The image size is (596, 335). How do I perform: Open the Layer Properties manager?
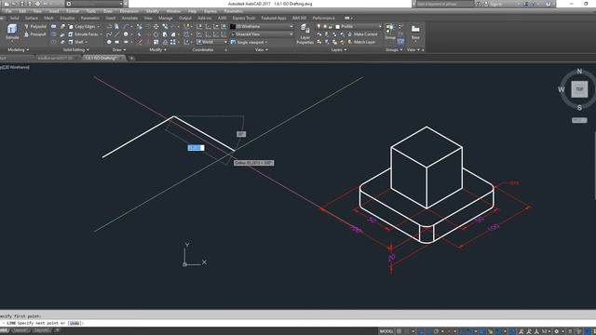305,34
